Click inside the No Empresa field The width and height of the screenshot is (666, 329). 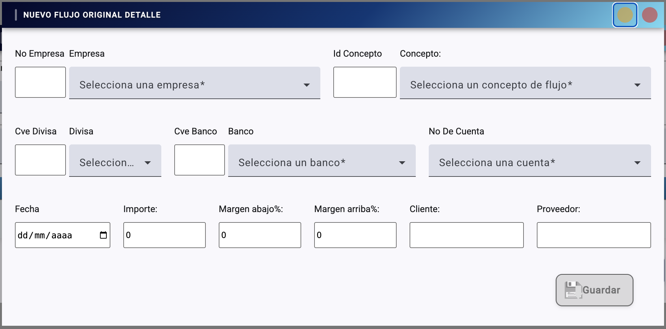(40, 82)
